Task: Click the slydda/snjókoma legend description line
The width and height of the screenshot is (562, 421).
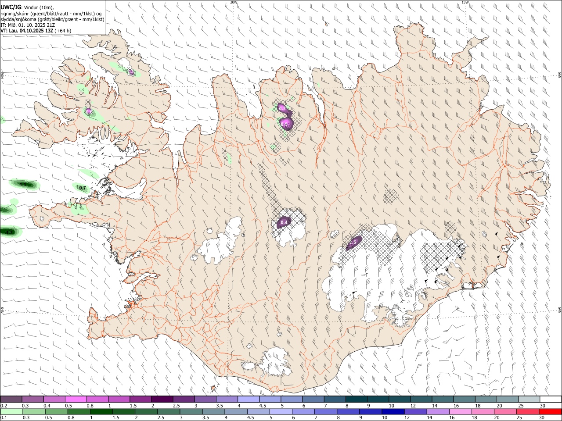Action: (x=52, y=19)
